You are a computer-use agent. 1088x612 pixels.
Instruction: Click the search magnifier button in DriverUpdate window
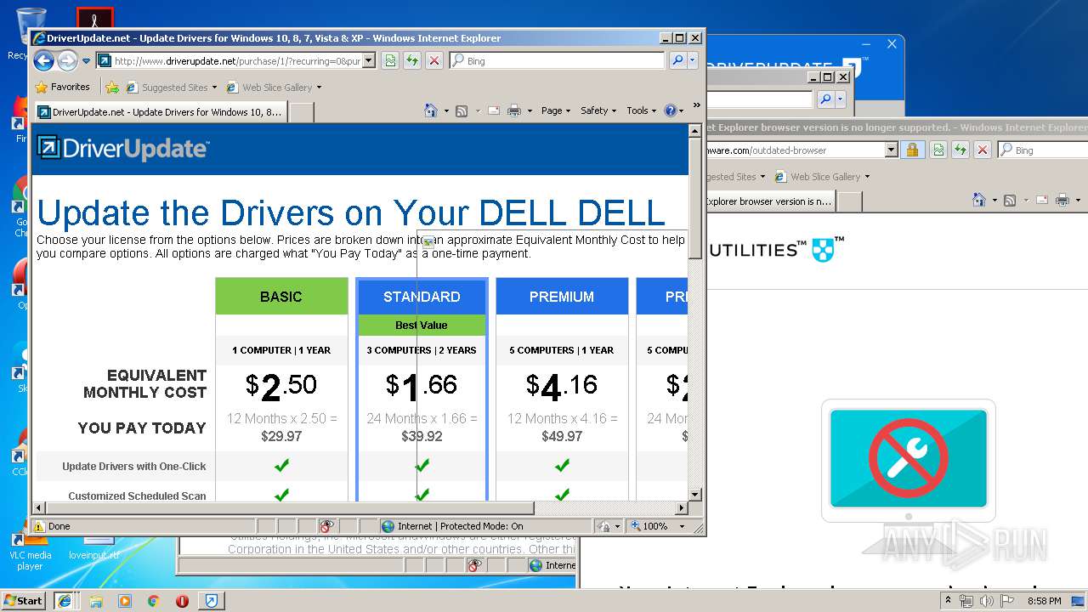coord(677,60)
